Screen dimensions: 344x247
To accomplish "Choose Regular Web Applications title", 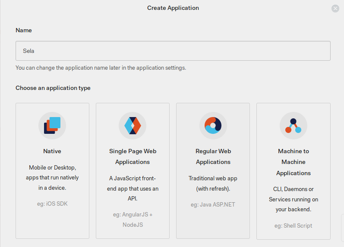I will point(213,157).
